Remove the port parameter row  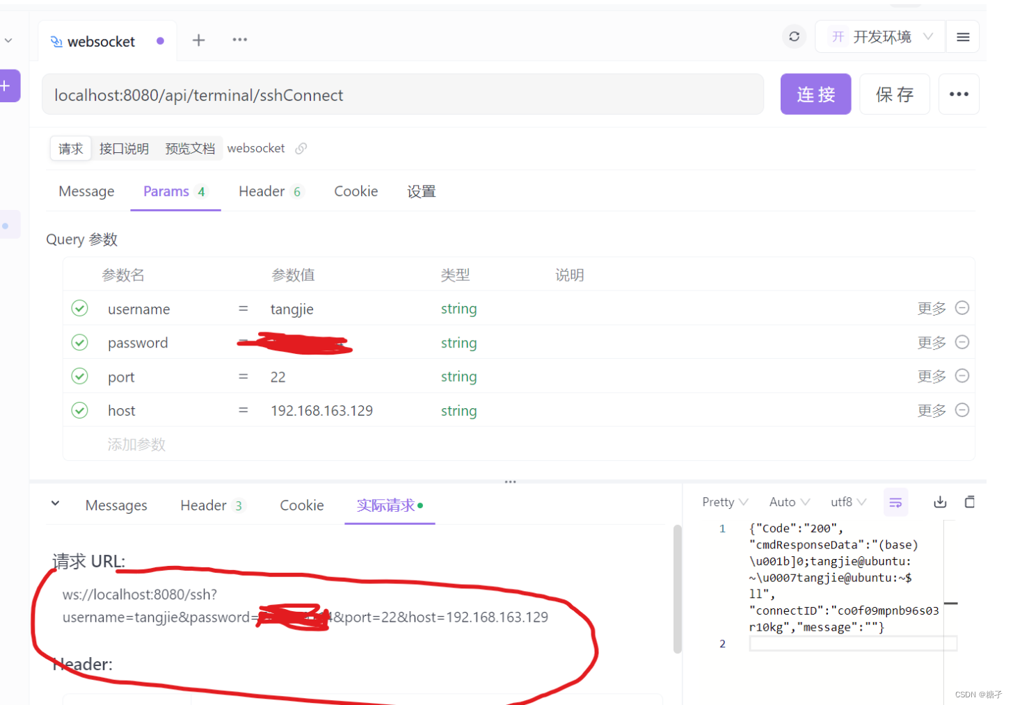962,376
